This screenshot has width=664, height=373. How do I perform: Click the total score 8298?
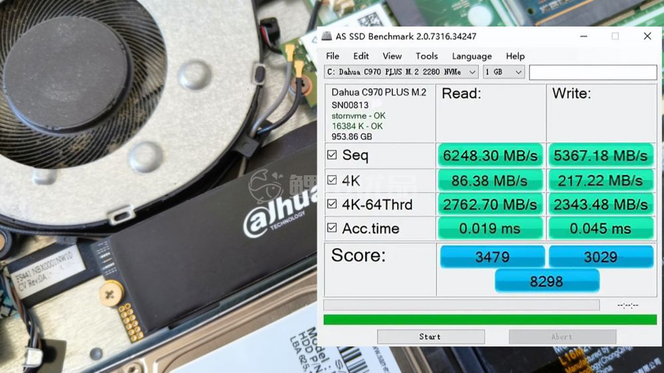click(546, 281)
